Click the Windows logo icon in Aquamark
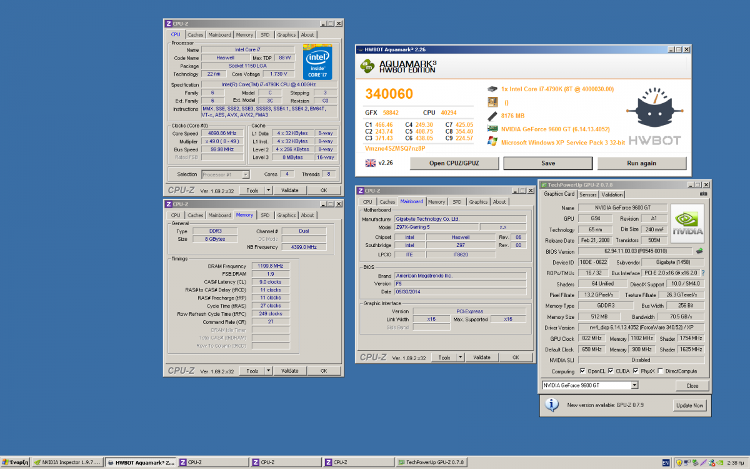The width and height of the screenshot is (750, 469). click(492, 142)
